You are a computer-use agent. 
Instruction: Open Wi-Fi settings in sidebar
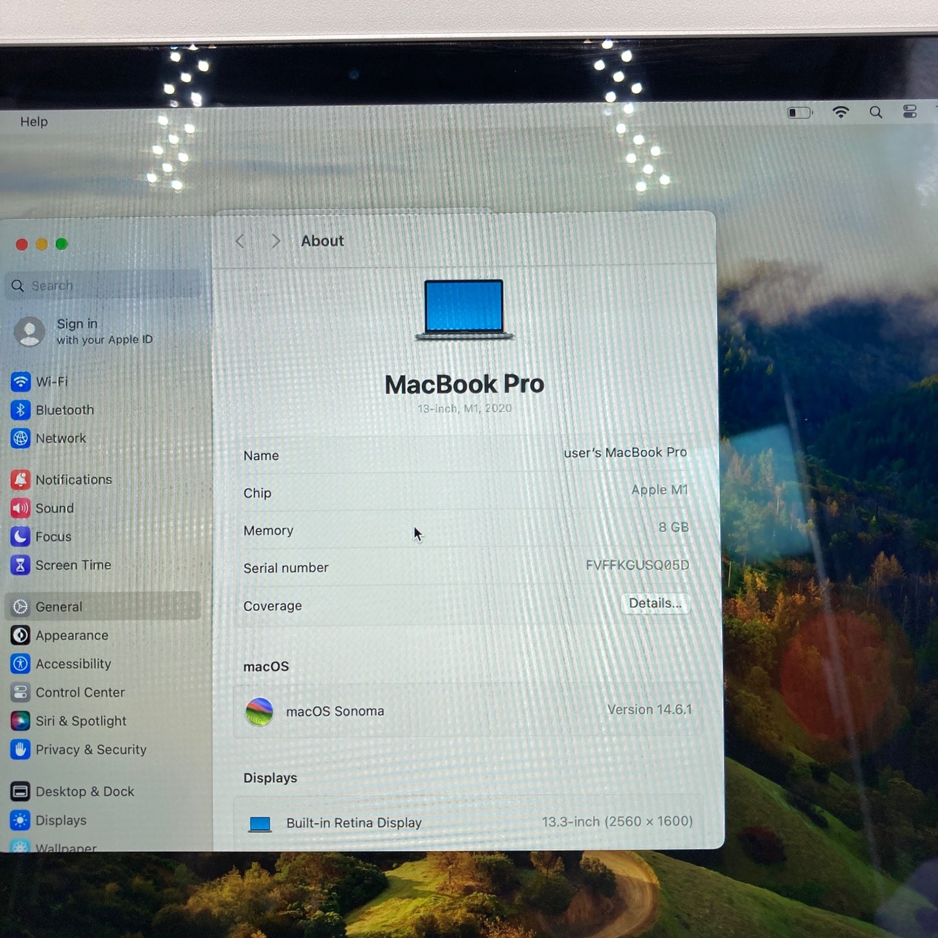pos(51,382)
